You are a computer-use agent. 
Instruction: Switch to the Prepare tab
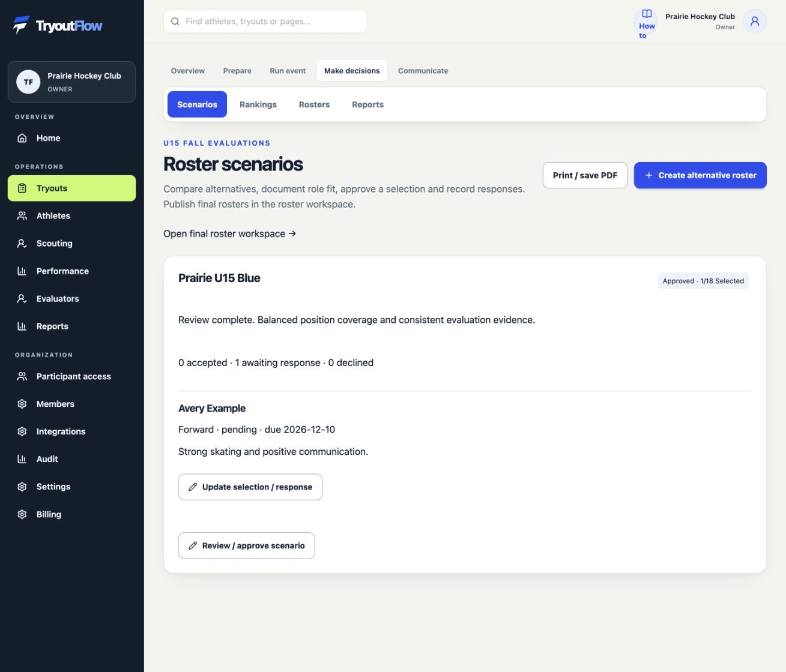[237, 71]
